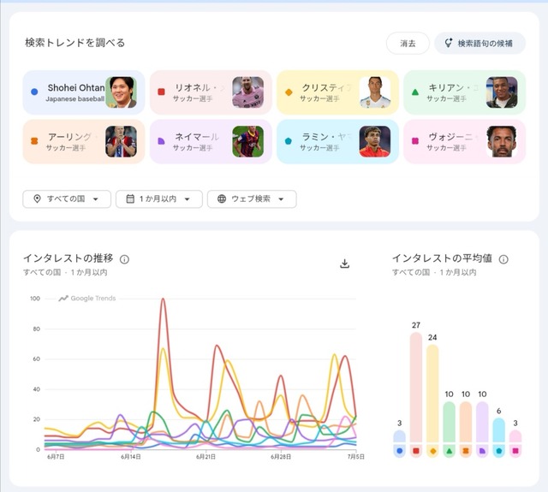Click pink square icon under average bars

[x=515, y=451]
